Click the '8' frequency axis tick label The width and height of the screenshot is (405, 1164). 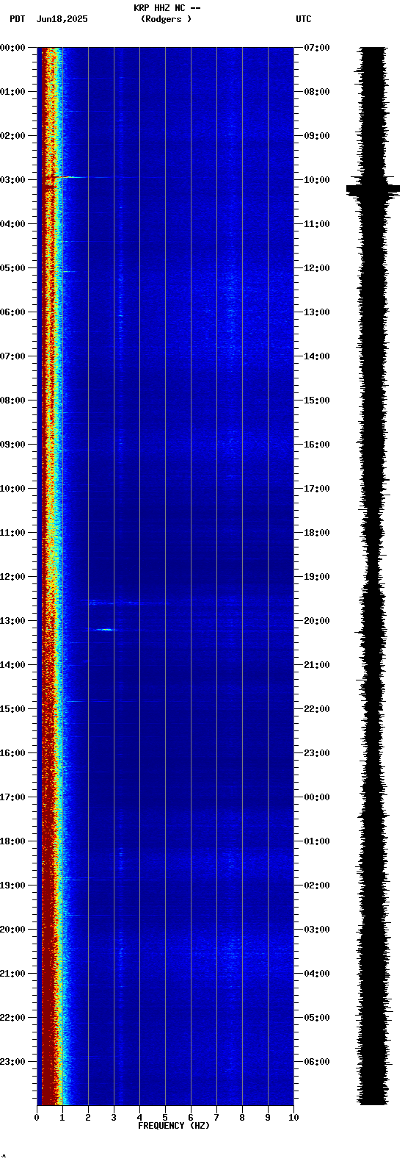point(242,1118)
